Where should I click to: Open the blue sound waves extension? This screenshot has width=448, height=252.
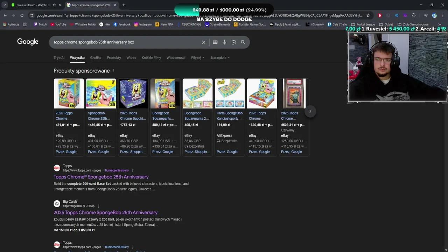(397, 15)
